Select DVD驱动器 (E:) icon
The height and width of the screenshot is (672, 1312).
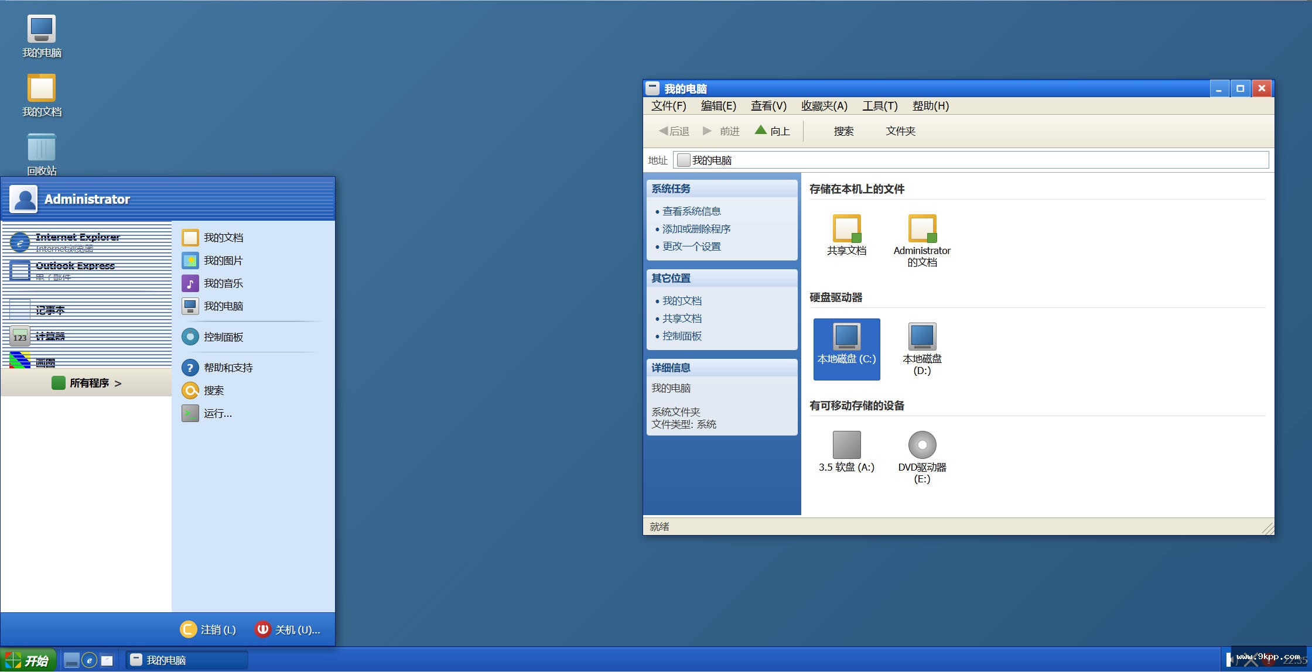(x=922, y=457)
